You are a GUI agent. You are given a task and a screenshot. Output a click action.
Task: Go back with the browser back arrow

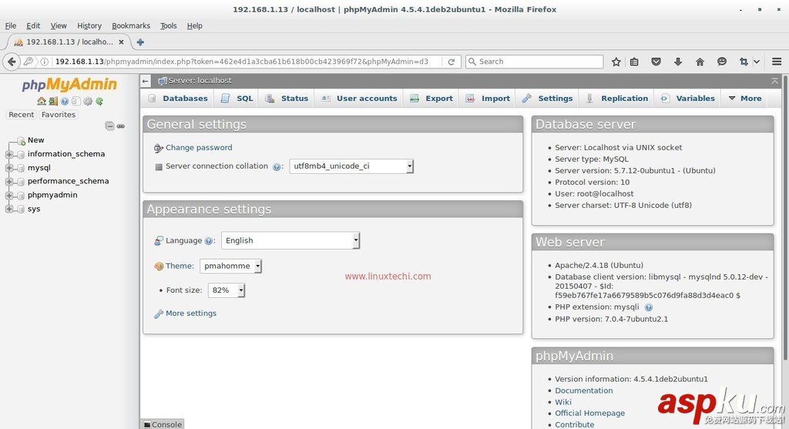coord(12,62)
